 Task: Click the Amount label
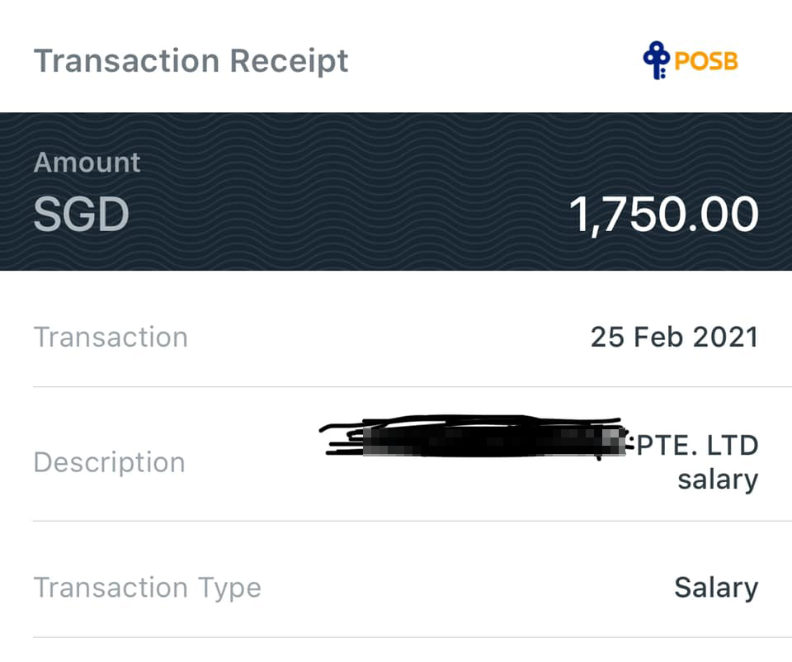pos(87,163)
